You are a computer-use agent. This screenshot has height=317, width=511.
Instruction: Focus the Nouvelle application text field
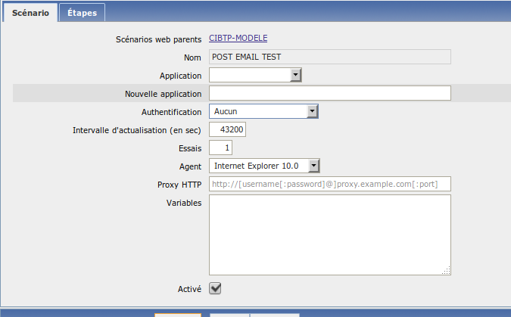pos(329,93)
